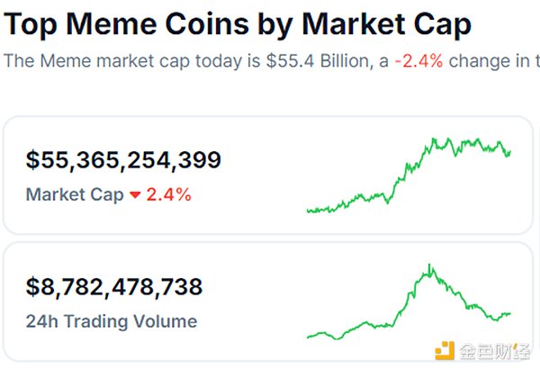Image resolution: width=540 pixels, height=370 pixels.
Task: Click the green market cap sparkline chart
Action: [409, 176]
